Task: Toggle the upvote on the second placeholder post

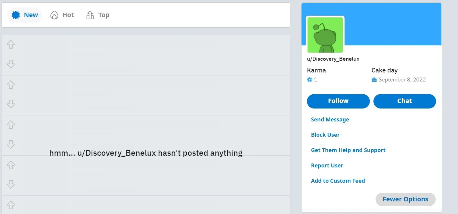Action: (x=11, y=84)
